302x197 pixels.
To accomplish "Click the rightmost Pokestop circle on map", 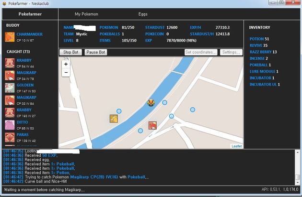I will 193,109.
